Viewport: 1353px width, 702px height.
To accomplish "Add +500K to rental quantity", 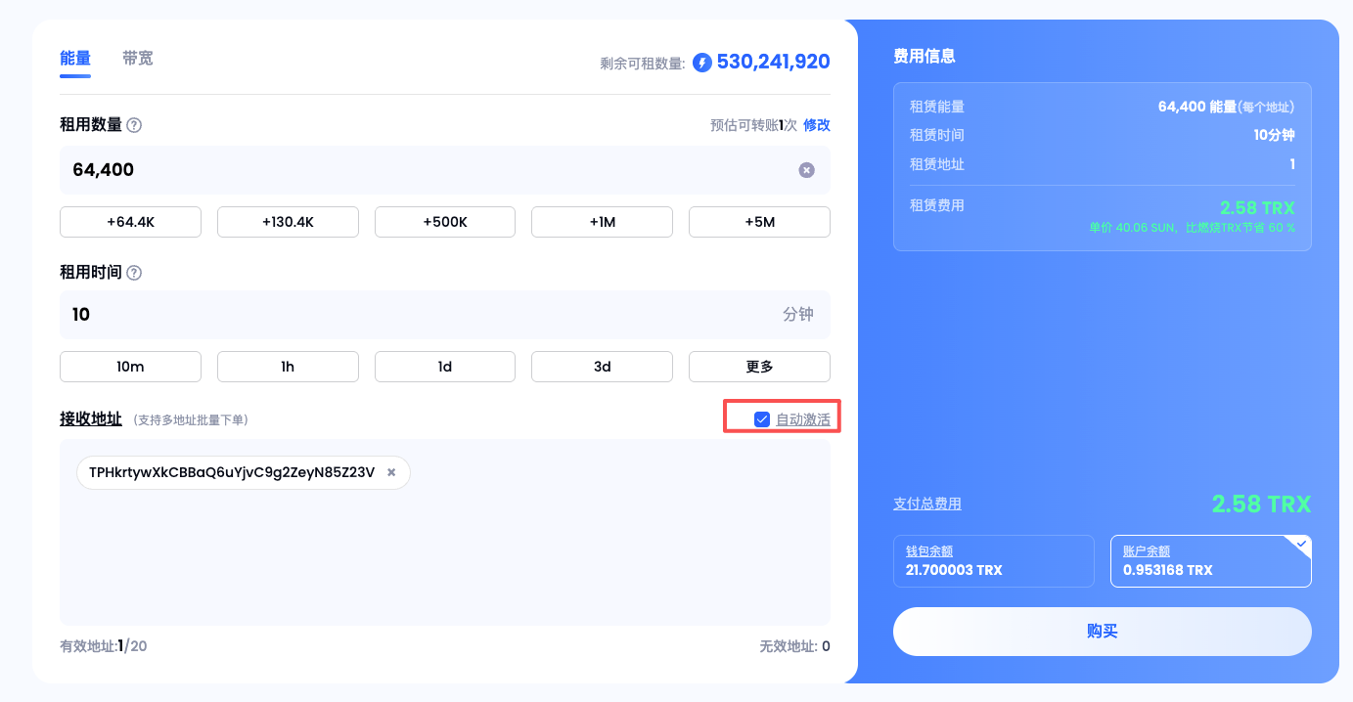I will [445, 222].
